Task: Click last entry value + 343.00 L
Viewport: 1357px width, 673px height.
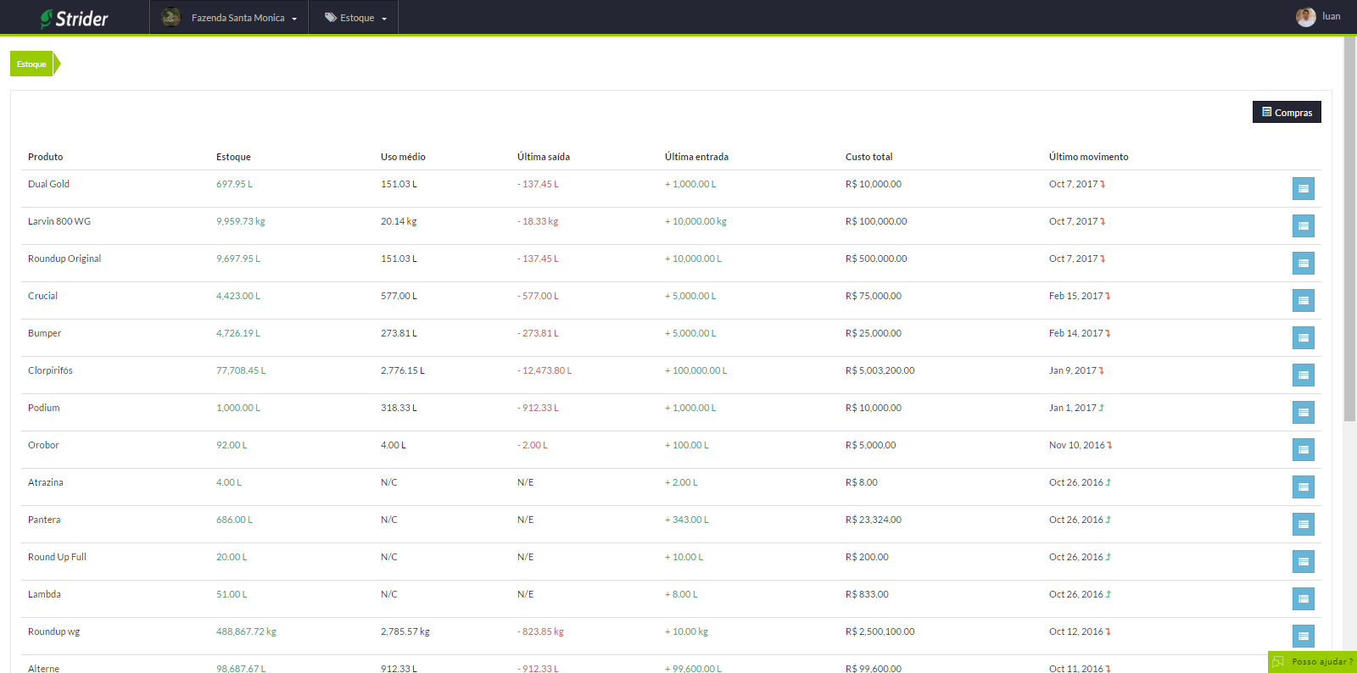Action: [x=686, y=520]
